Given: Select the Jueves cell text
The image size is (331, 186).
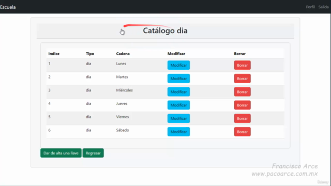Looking at the screenshot, I should [x=122, y=103].
